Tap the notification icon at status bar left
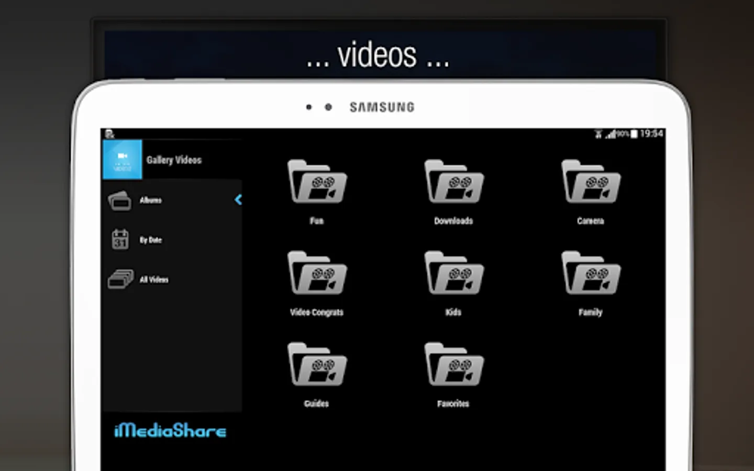The image size is (754, 471). point(109,134)
